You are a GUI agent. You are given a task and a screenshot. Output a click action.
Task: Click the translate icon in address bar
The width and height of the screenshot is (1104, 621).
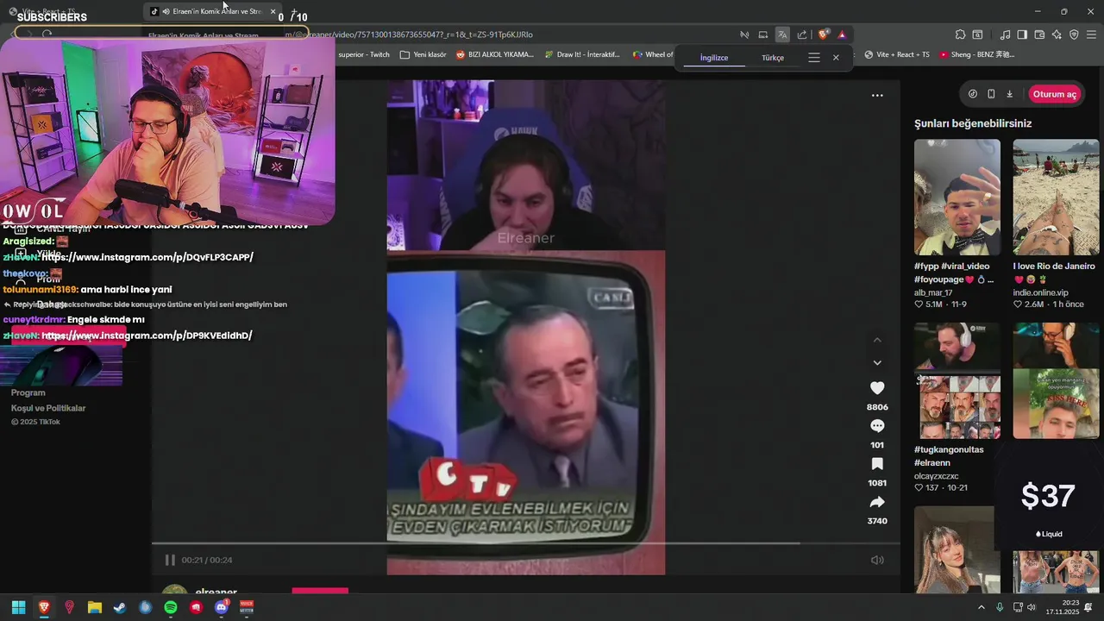(782, 34)
